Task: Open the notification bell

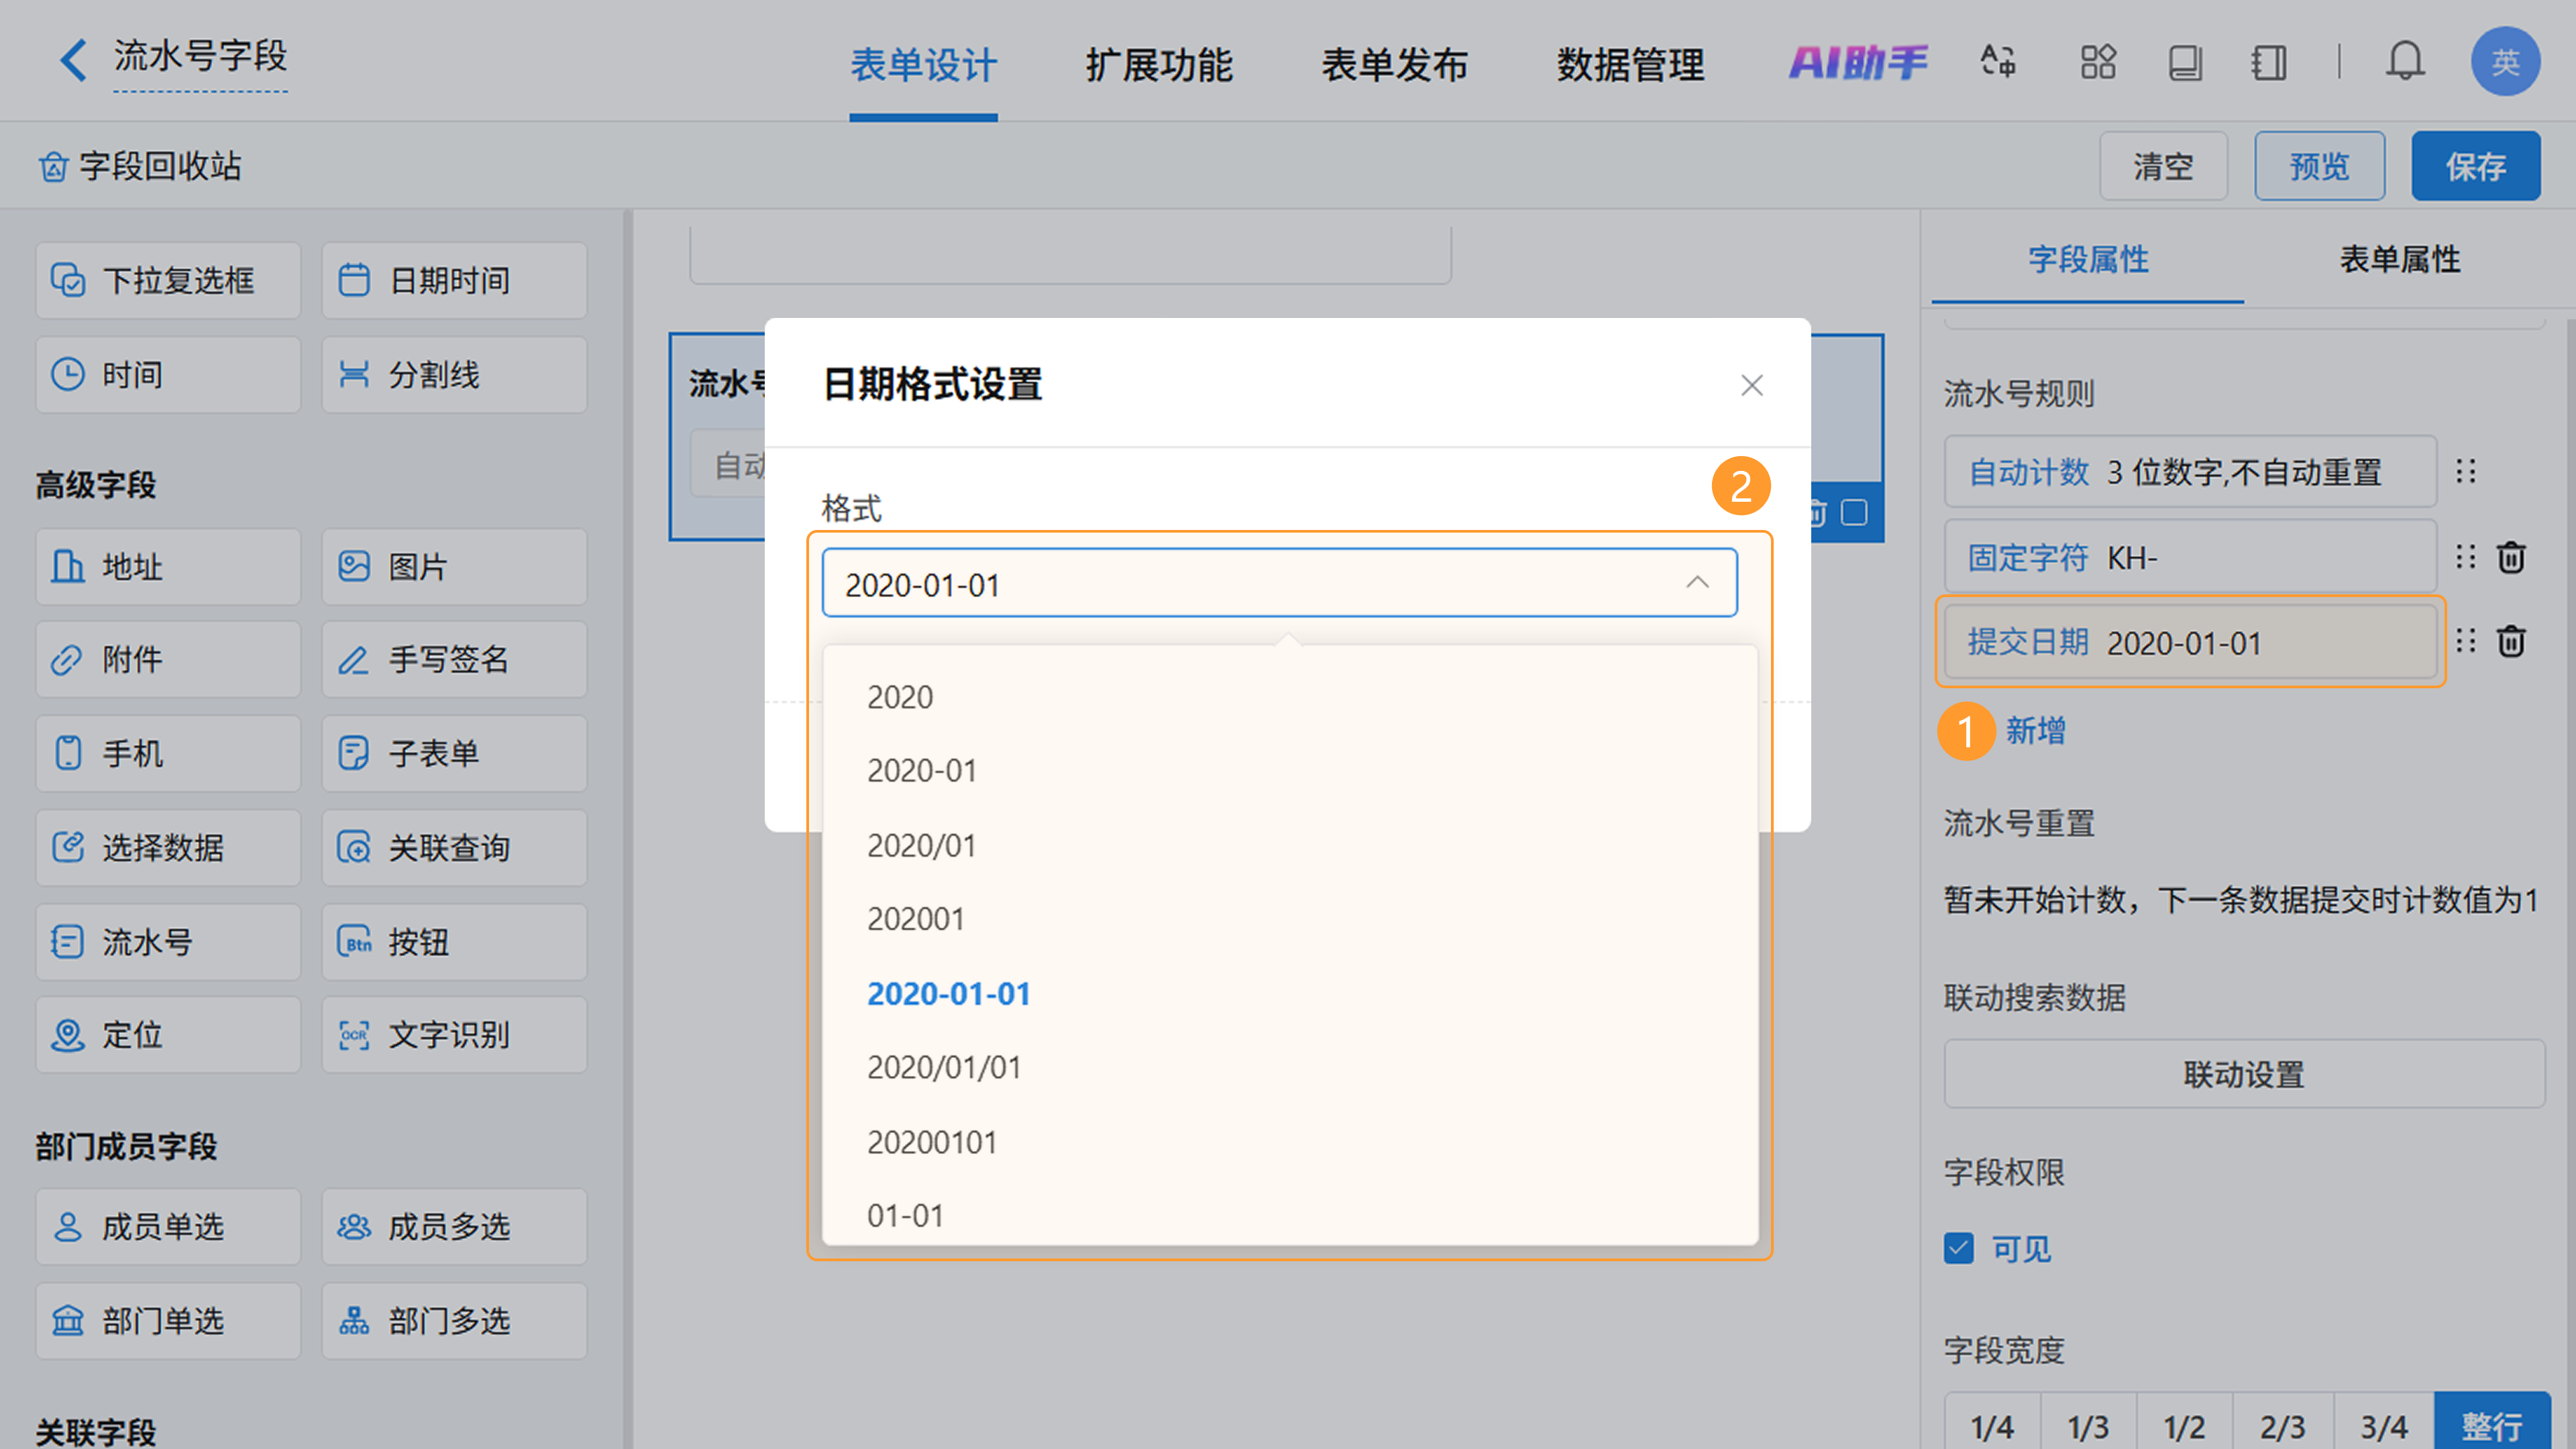Action: point(2404,62)
